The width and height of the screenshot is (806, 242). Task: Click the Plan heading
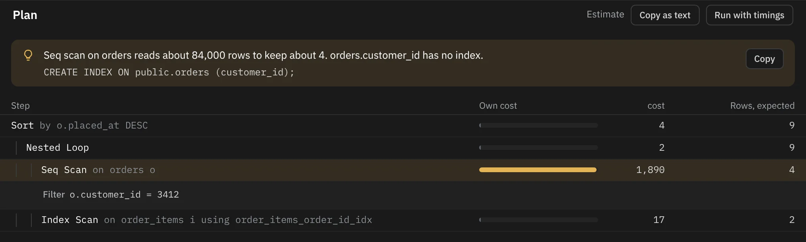25,15
